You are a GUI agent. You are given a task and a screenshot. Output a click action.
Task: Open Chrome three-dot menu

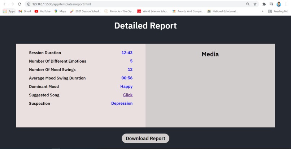[286, 4]
